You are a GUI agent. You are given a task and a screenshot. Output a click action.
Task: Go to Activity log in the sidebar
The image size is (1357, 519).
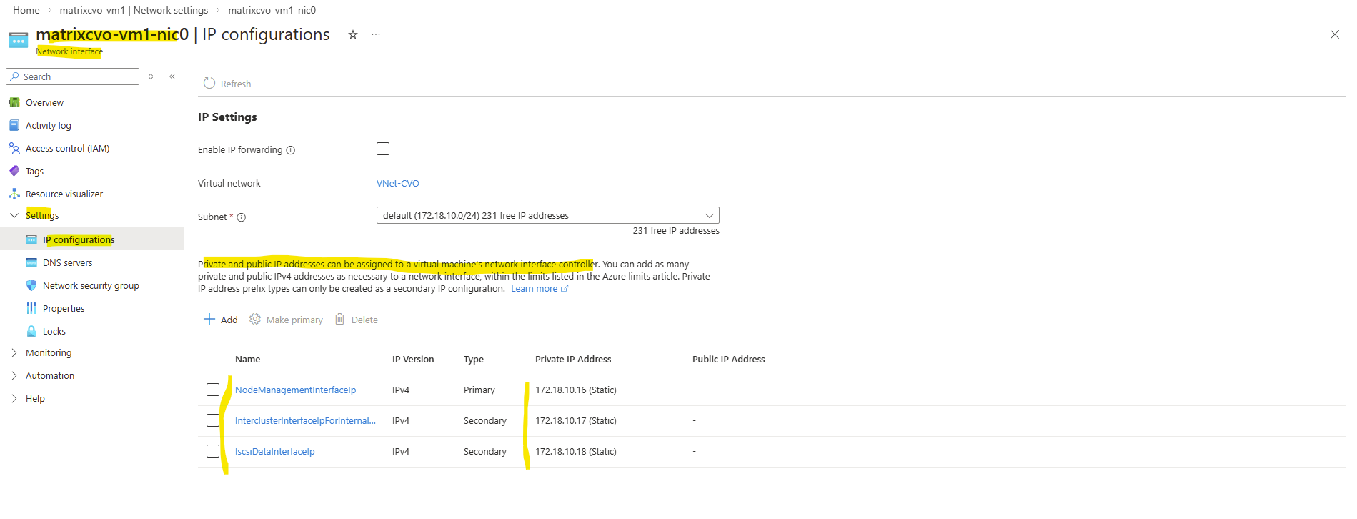[48, 126]
